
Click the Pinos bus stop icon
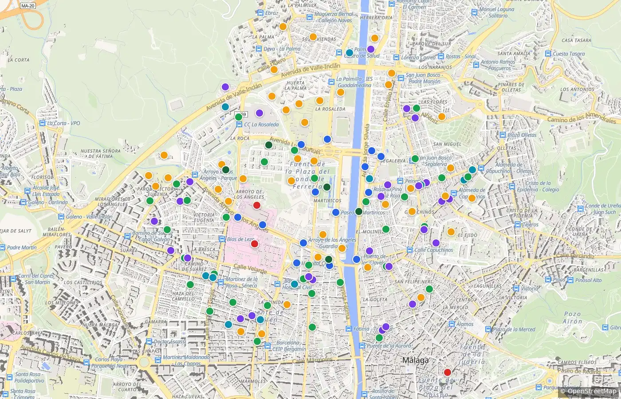click(548, 280)
